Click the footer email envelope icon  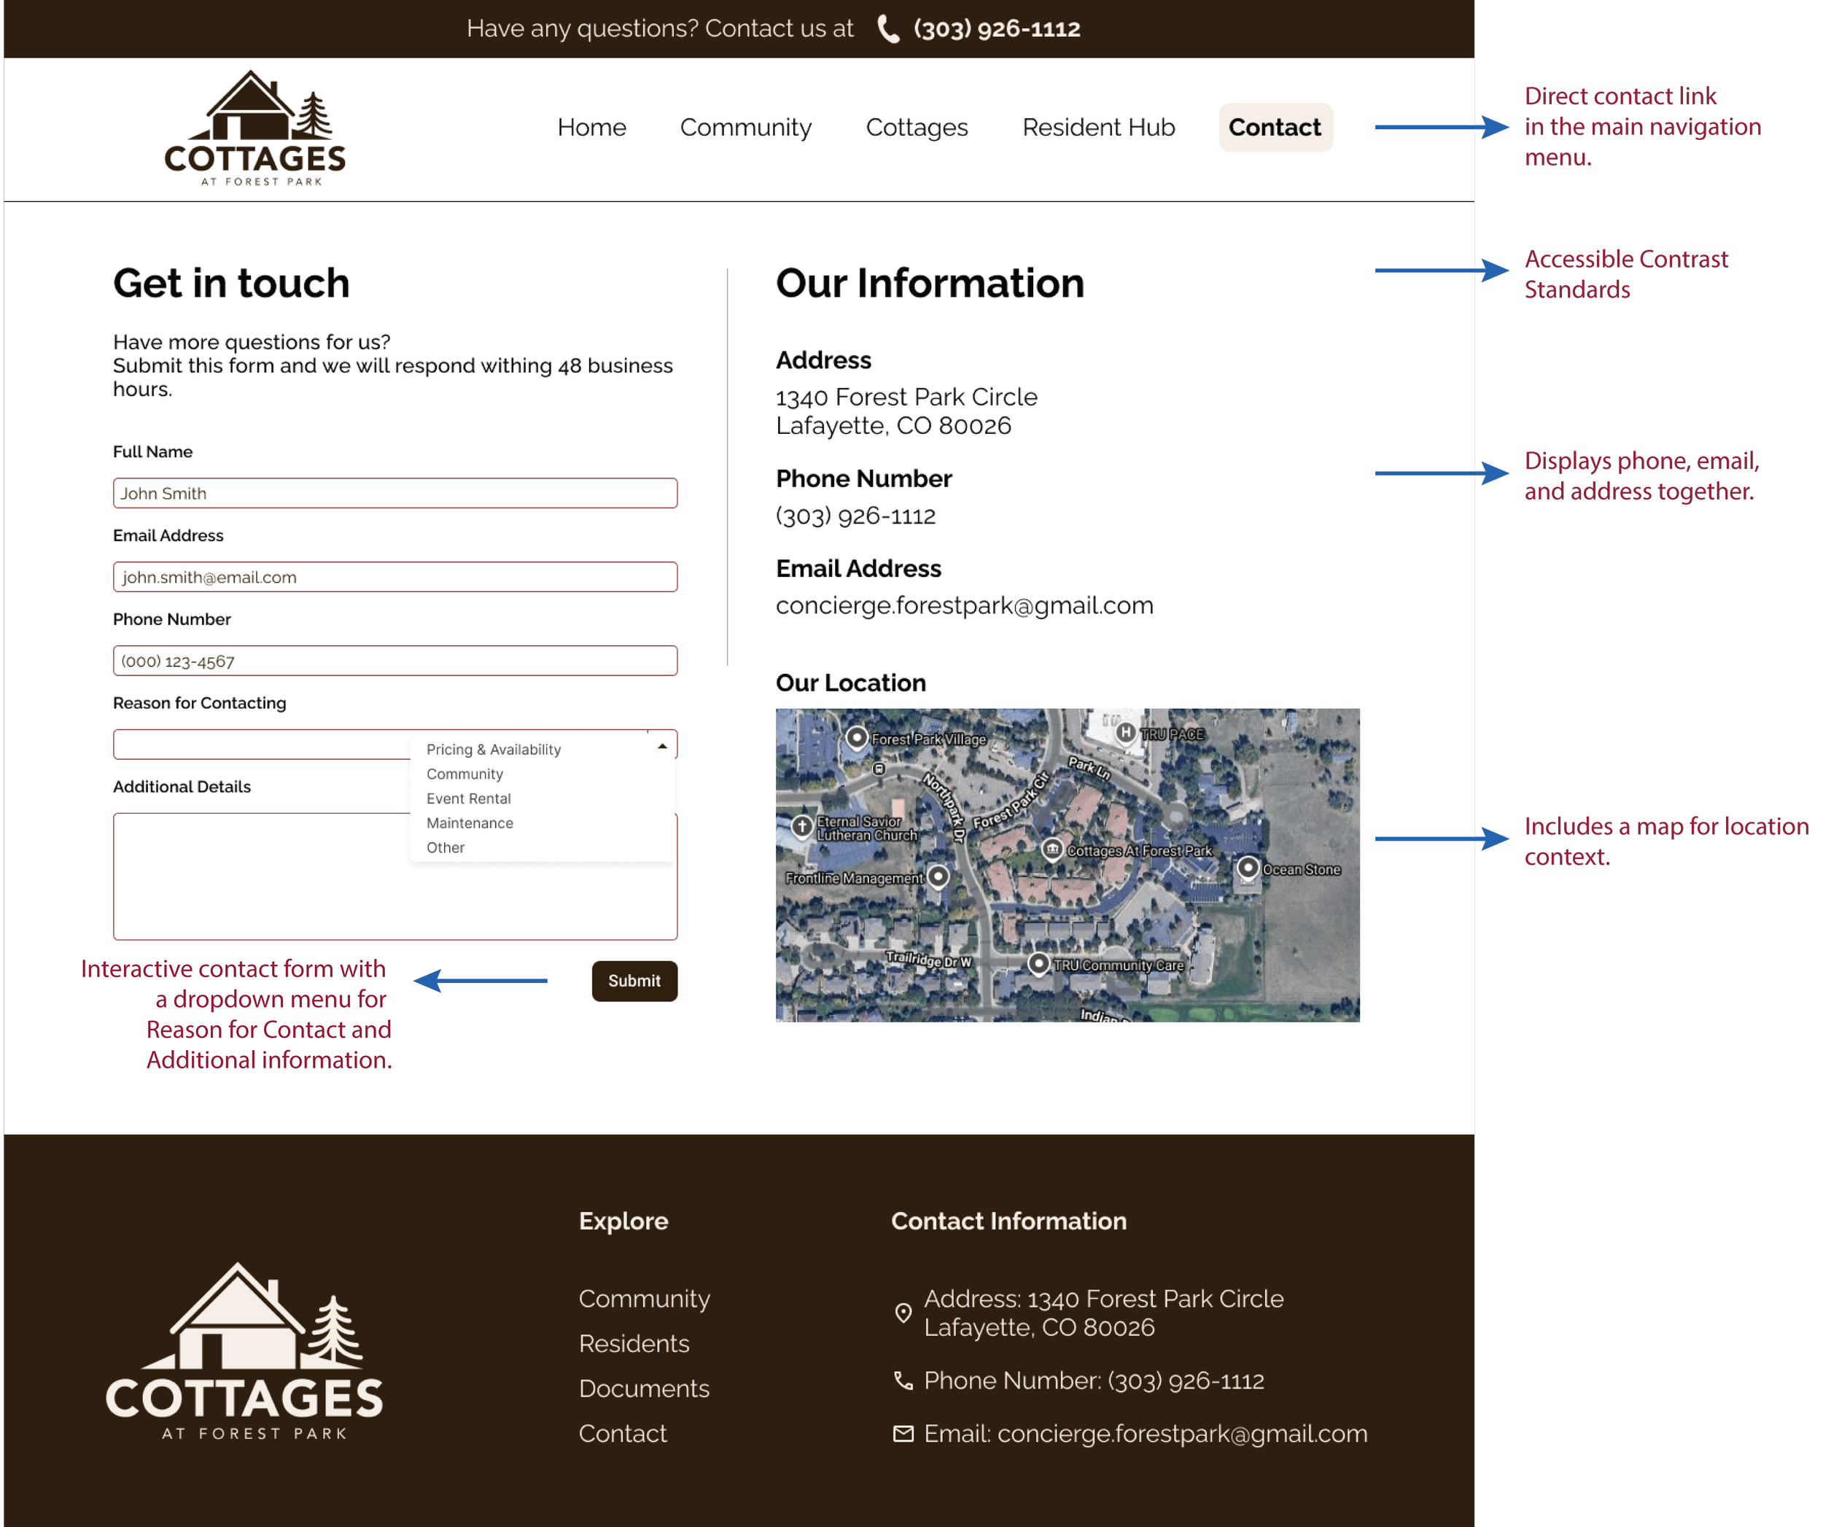903,1433
